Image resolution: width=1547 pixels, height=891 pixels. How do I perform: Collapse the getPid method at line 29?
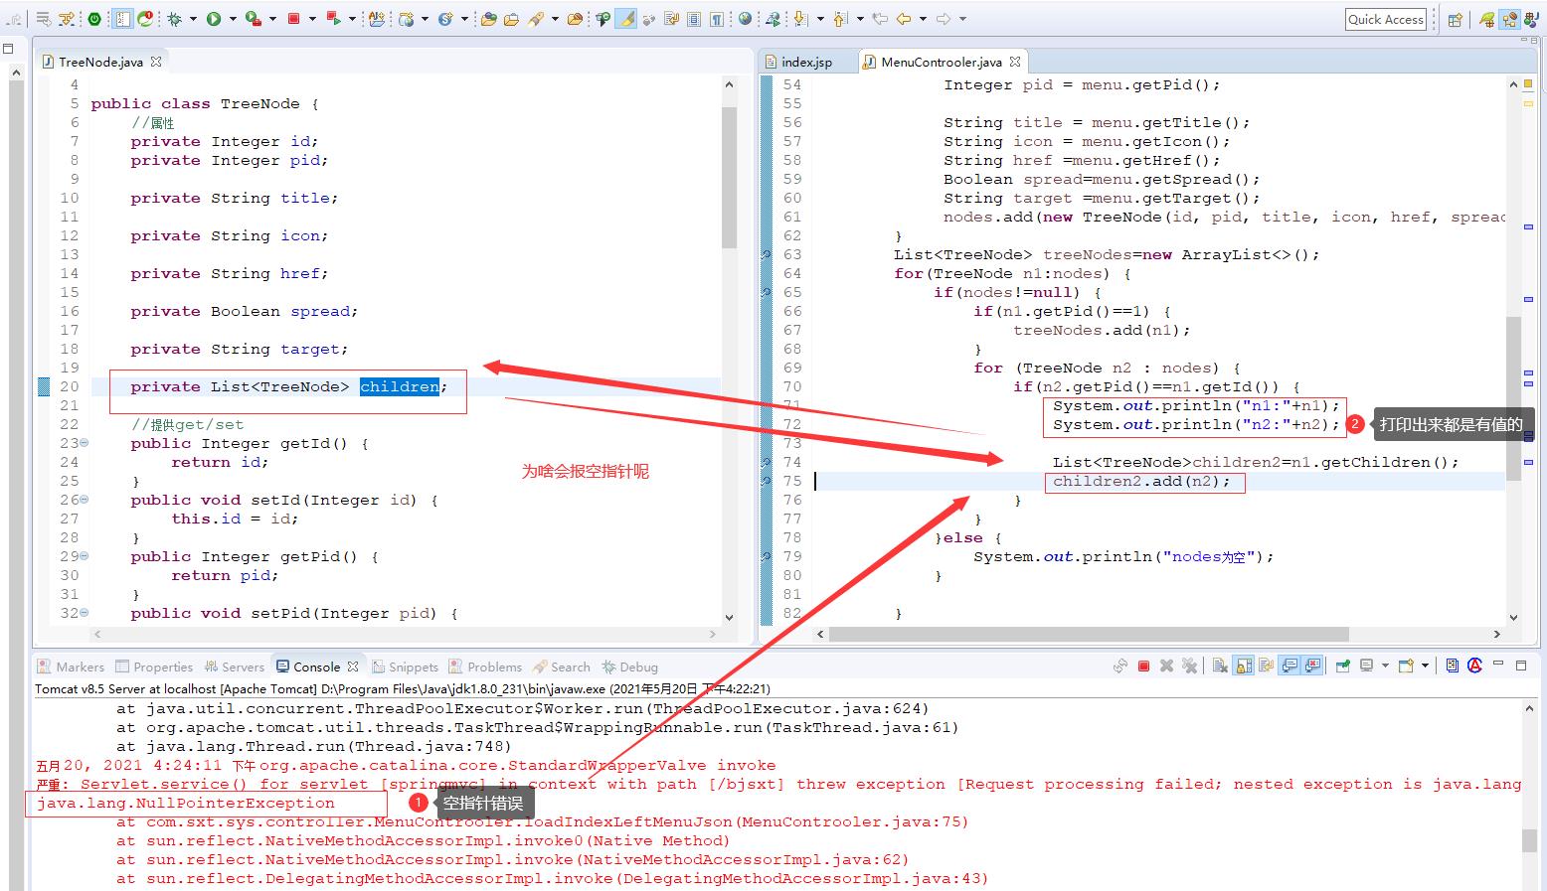pos(84,556)
